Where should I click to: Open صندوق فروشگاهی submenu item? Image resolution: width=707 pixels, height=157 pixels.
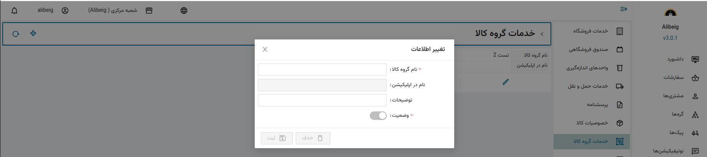pos(595,49)
